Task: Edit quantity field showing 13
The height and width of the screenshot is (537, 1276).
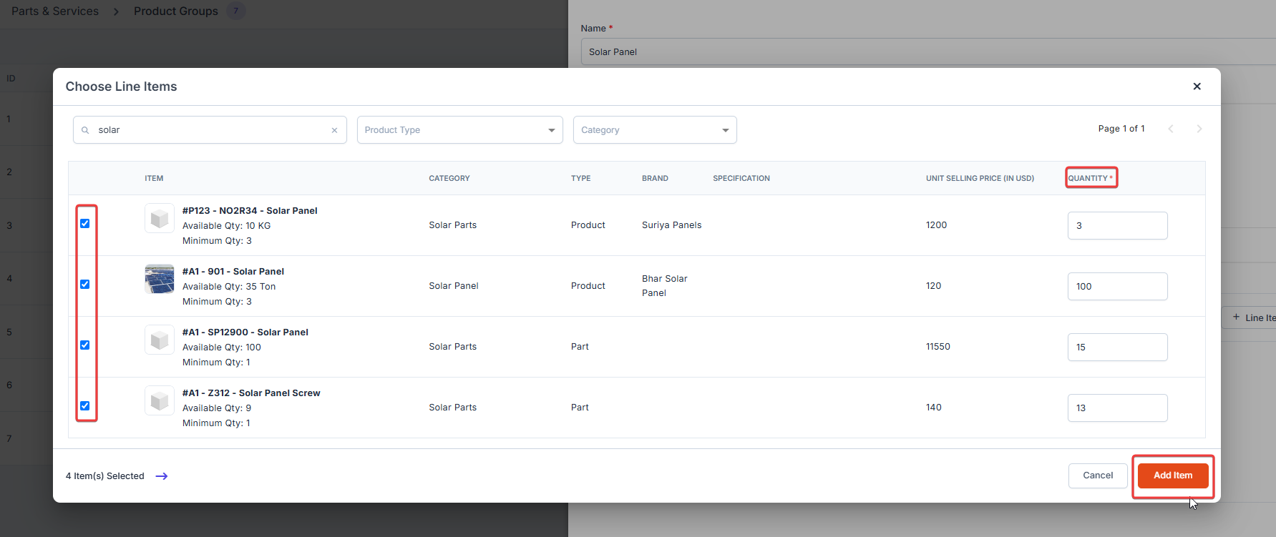Action: point(1117,408)
